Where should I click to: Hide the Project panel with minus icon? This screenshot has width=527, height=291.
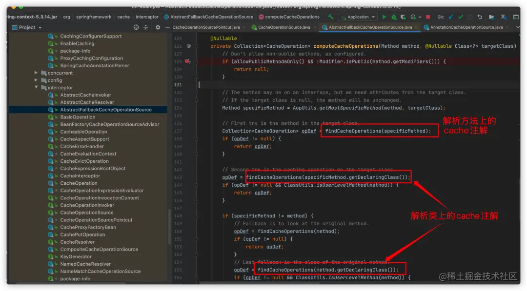(167, 27)
